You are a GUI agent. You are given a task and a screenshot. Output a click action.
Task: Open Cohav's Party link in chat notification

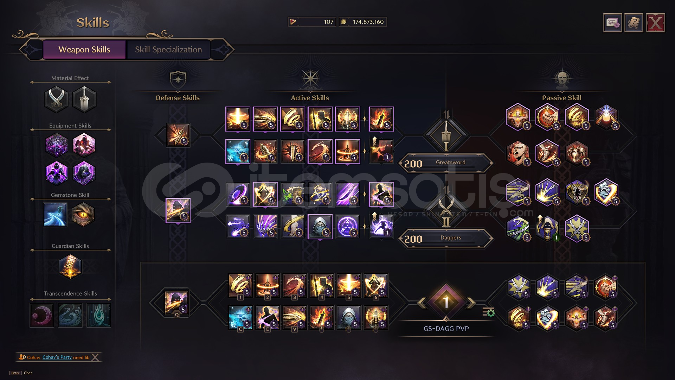coord(57,357)
